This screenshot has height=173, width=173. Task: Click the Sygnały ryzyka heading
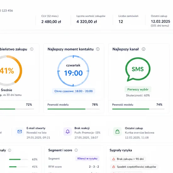coord(121,150)
